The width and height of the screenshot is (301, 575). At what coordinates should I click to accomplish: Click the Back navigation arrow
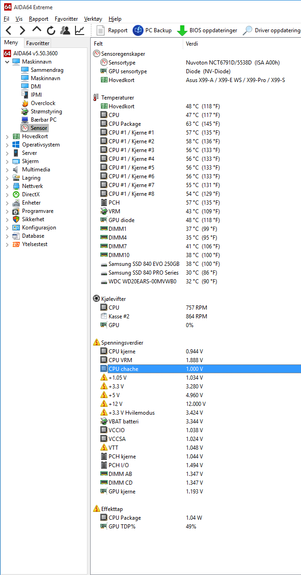point(9,30)
